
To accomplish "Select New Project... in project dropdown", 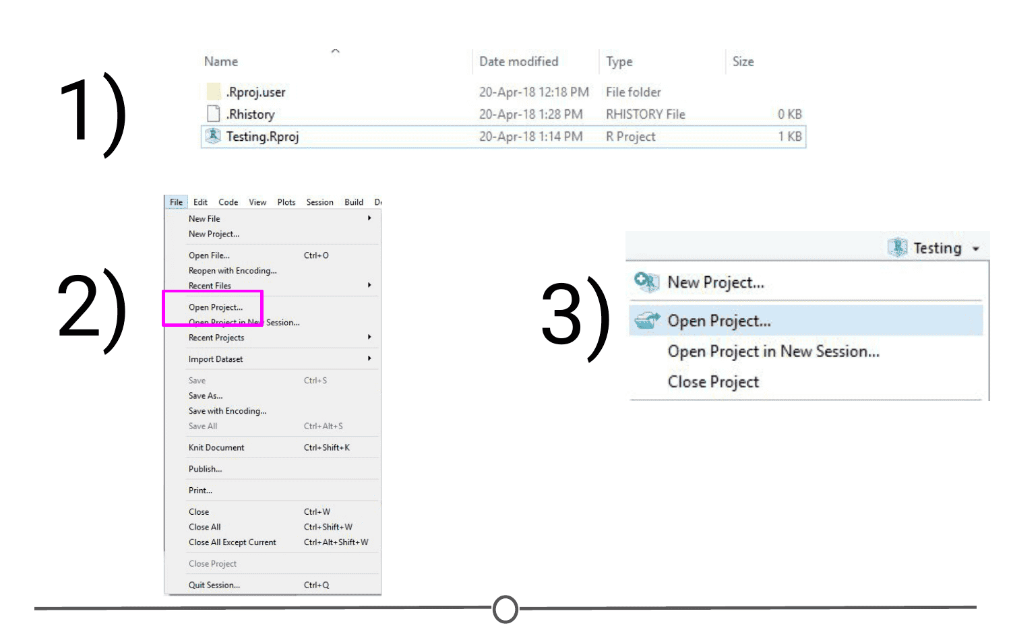I will [716, 282].
